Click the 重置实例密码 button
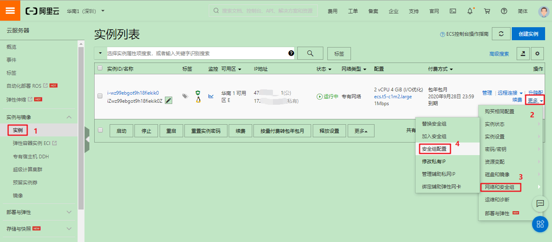The width and height of the screenshot is (552, 242). click(x=206, y=131)
